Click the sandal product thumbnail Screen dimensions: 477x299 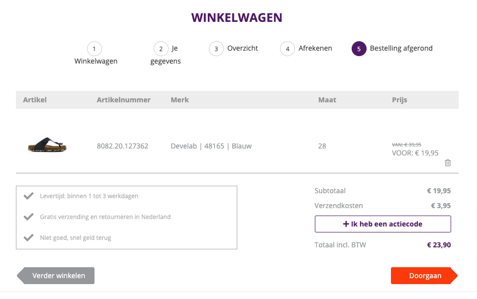(47, 146)
